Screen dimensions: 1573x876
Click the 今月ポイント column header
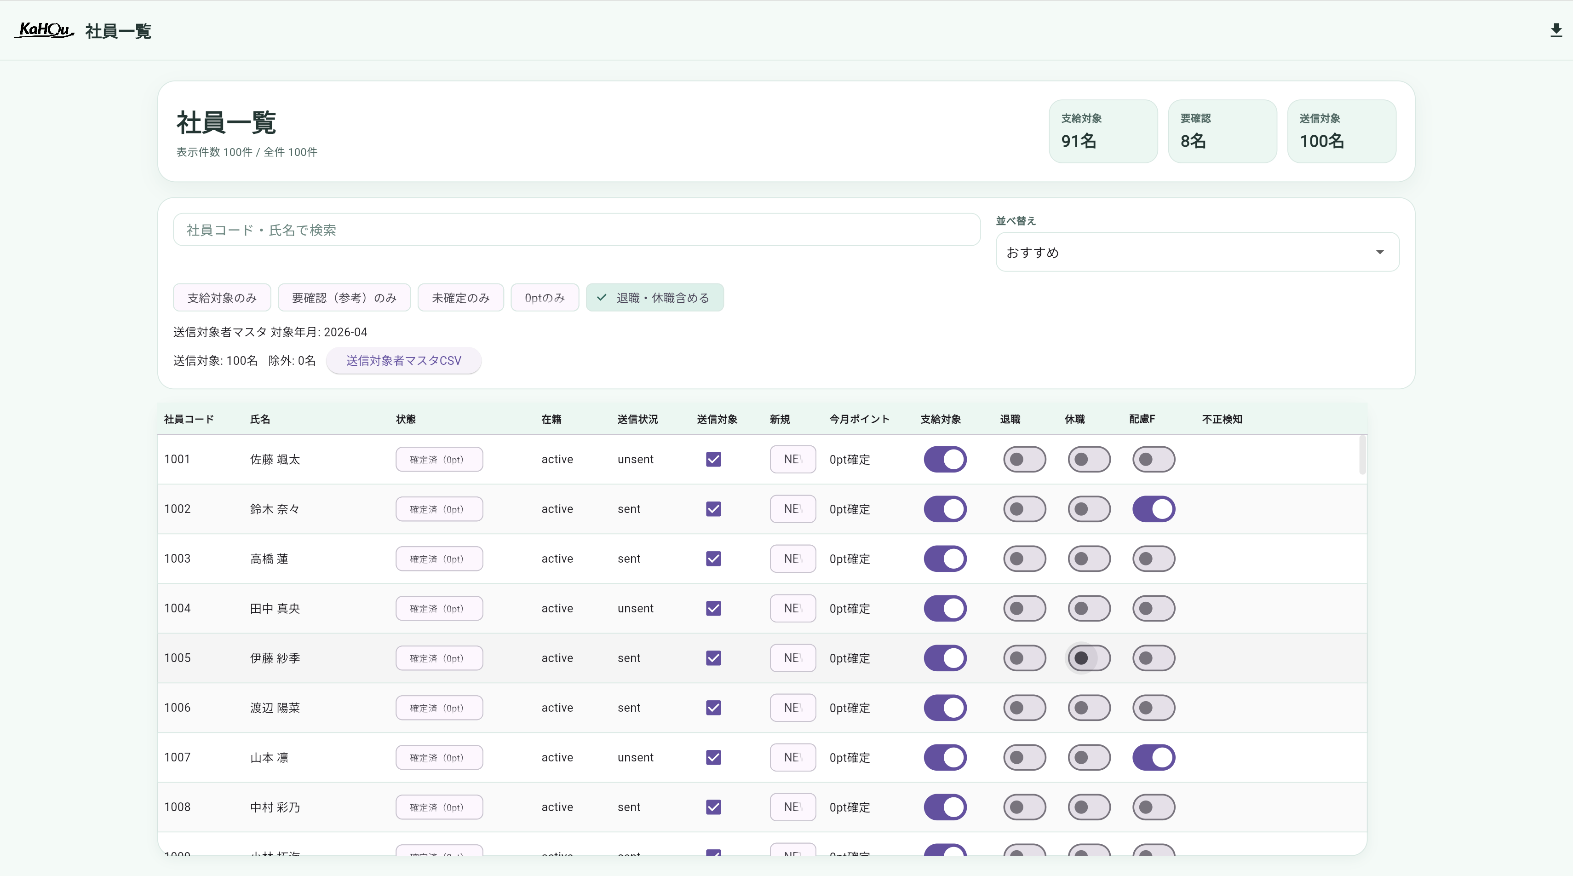click(859, 419)
